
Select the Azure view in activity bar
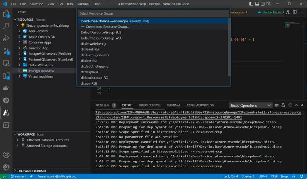6,113
